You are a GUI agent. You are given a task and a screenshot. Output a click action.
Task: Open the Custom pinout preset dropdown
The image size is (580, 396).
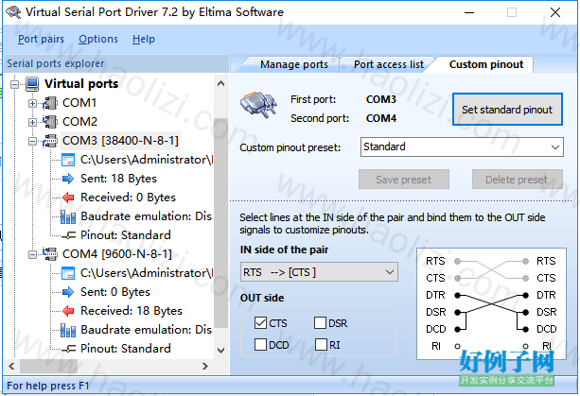pos(462,147)
